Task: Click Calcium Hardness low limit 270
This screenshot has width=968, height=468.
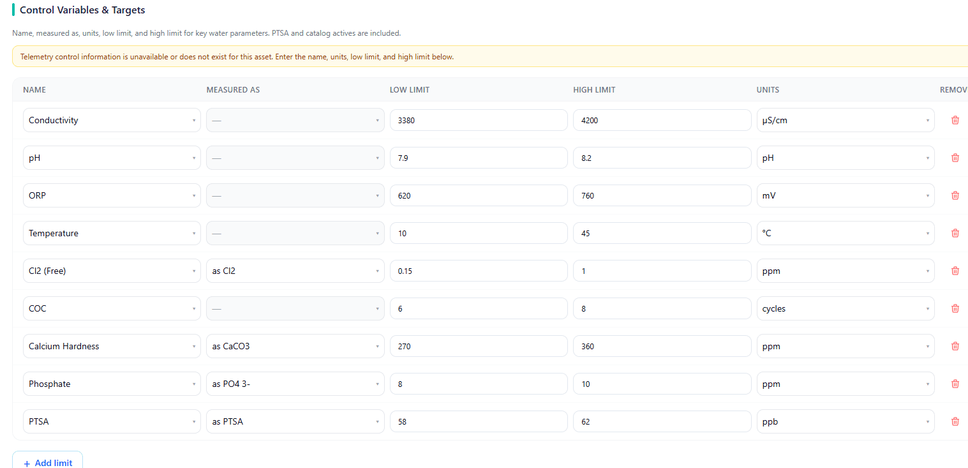Action: point(479,346)
